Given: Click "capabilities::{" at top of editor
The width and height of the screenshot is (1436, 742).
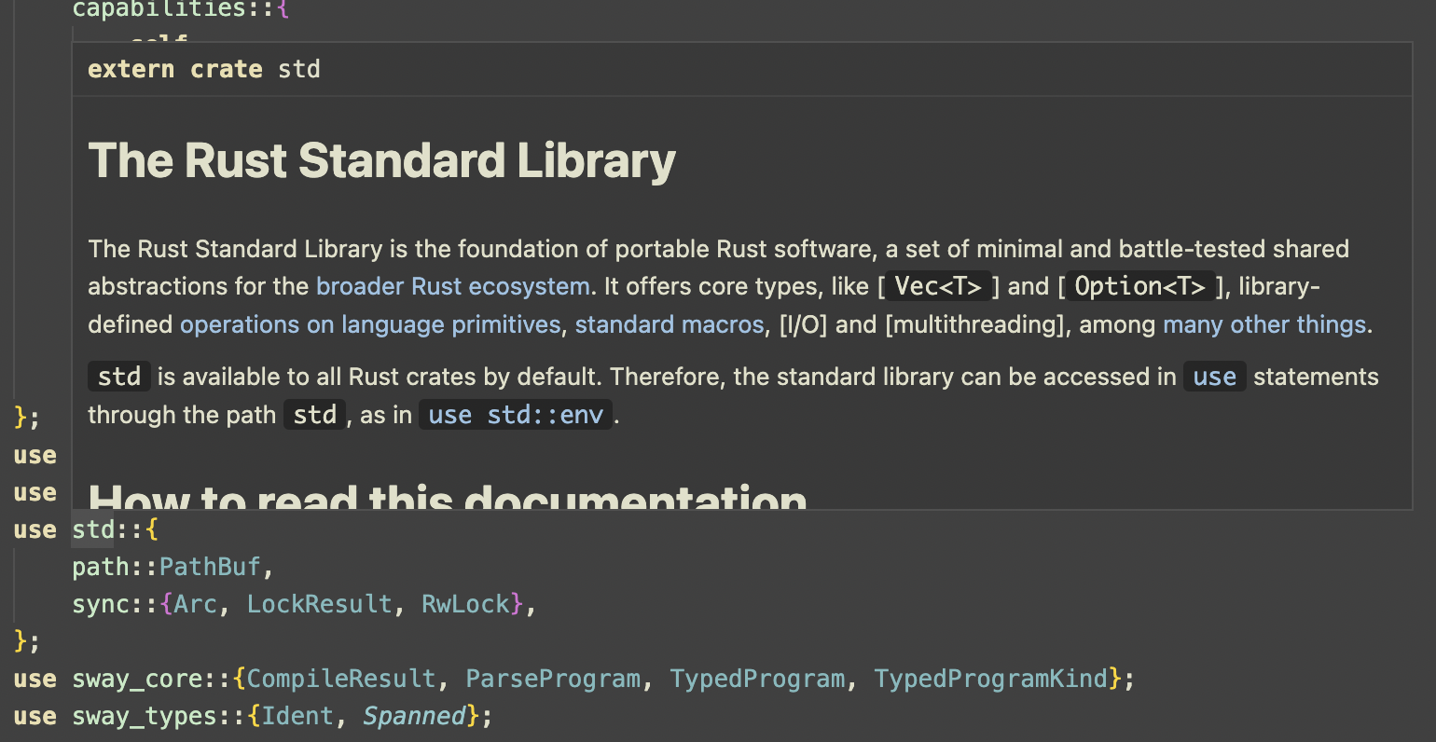Looking at the screenshot, I should point(181,9).
